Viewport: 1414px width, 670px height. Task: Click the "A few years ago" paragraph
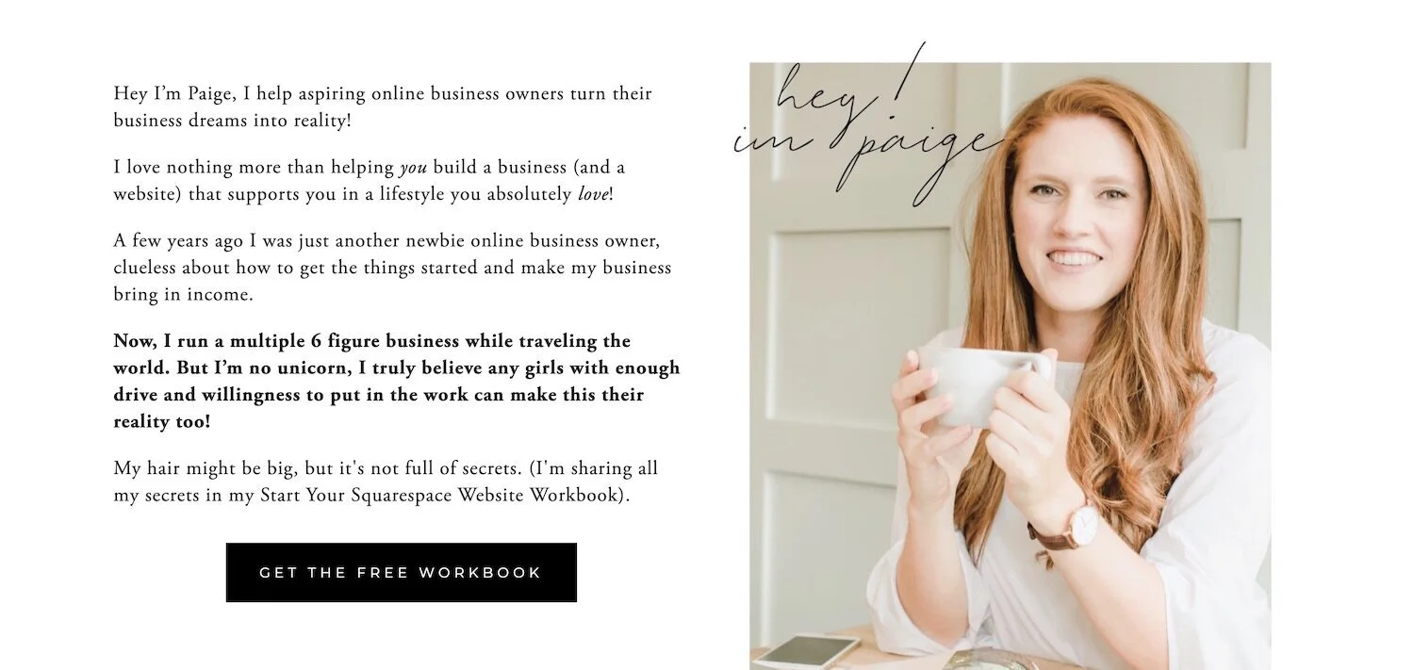392,268
